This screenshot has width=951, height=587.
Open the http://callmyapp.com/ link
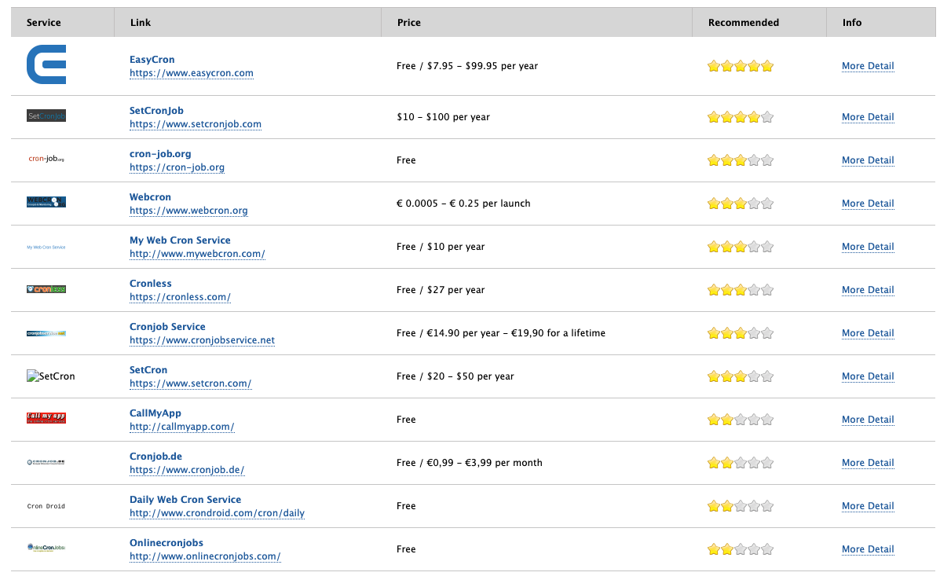182,427
